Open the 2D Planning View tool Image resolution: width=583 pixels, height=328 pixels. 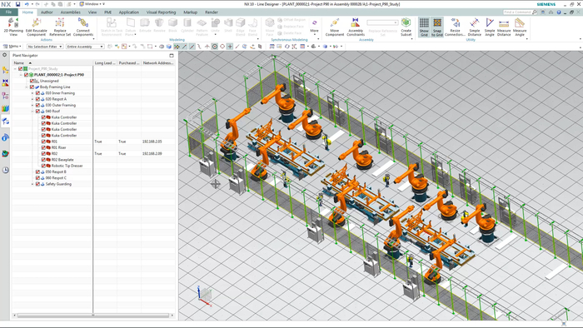(13, 27)
